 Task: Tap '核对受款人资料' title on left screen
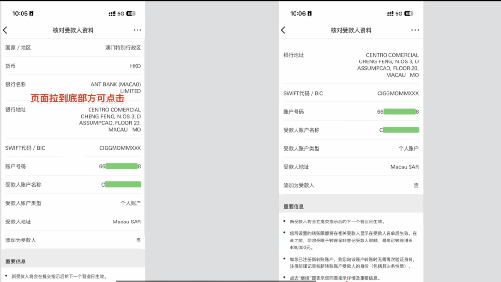click(x=73, y=30)
